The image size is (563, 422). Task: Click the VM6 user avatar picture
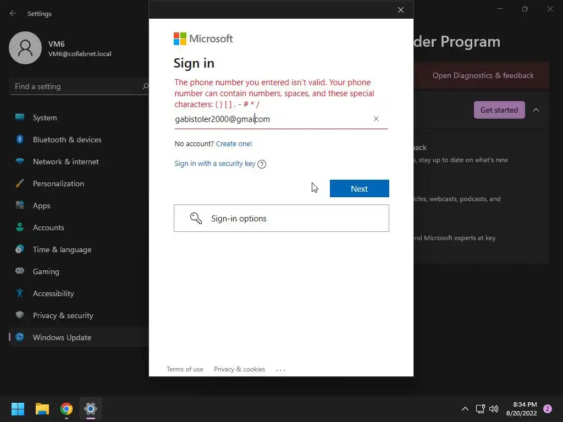25,48
